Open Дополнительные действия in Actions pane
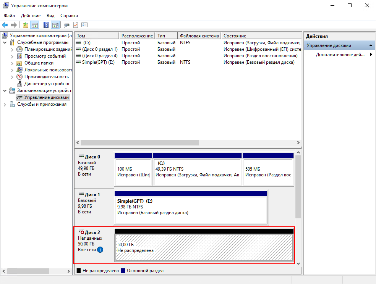 pos(340,55)
